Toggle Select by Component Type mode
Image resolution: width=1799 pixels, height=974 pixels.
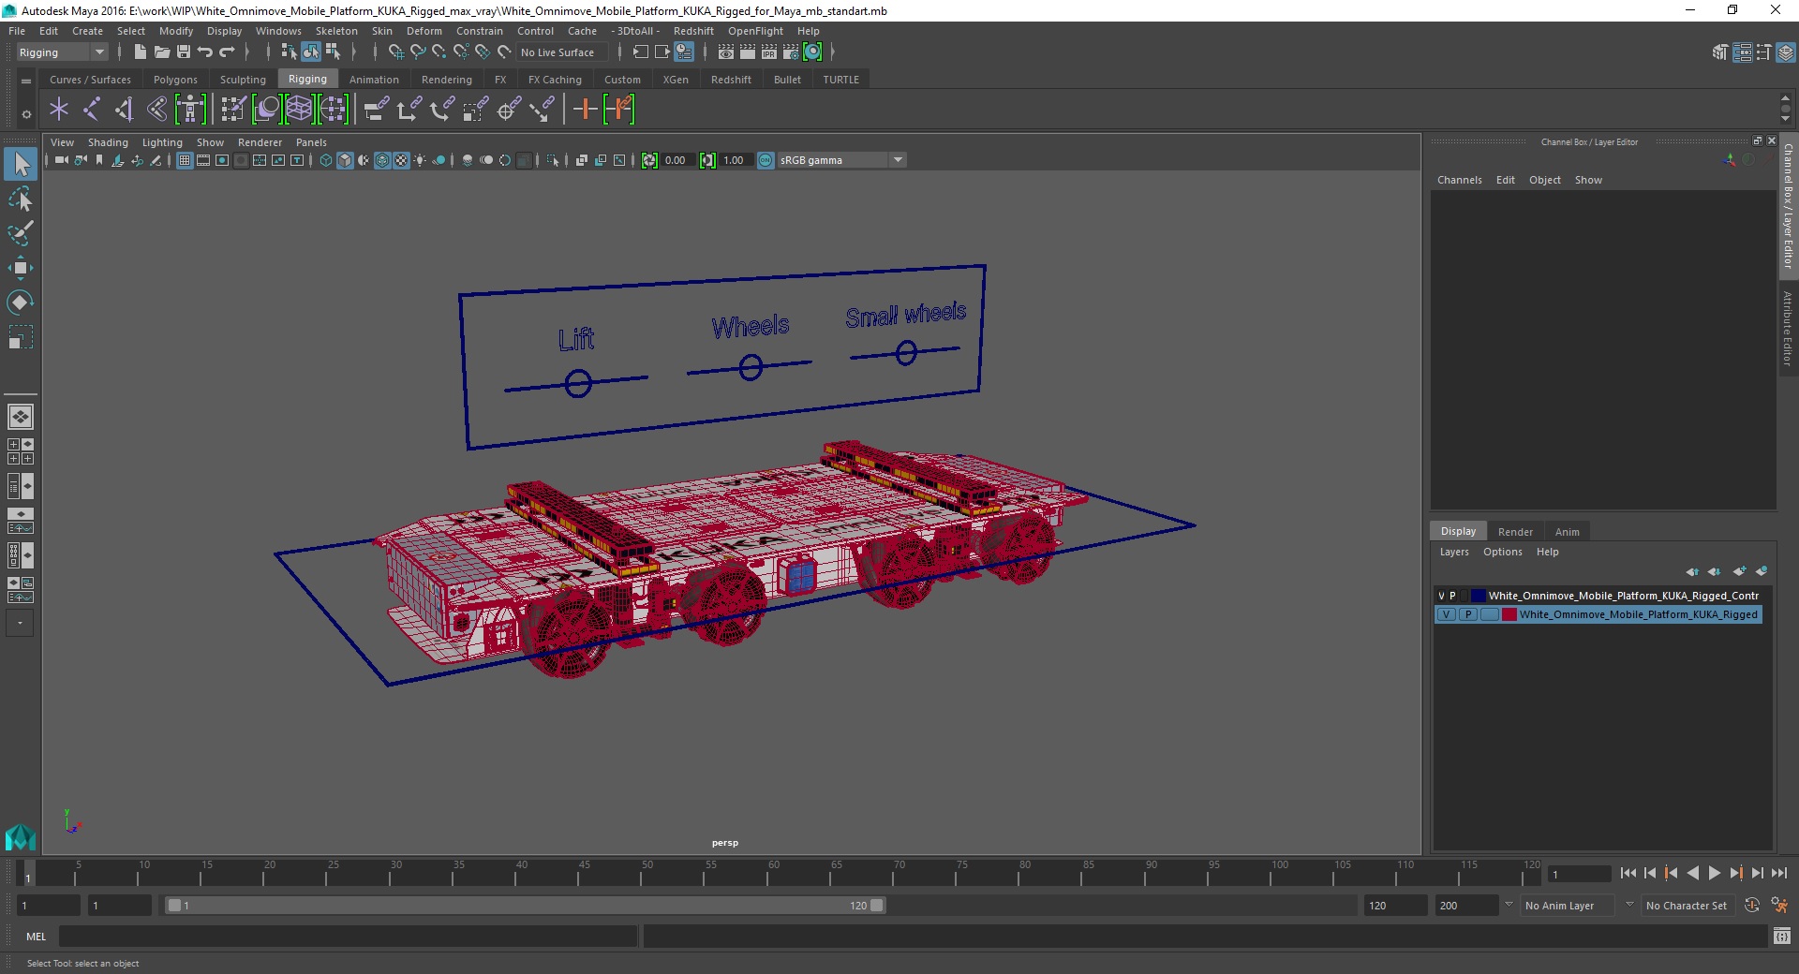[x=333, y=52]
